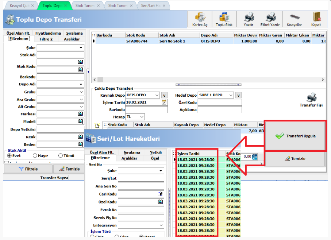Close the first Stok Tanımı tab
Image resolution: width=331 pixels, height=240 pixels.
click(98, 6)
